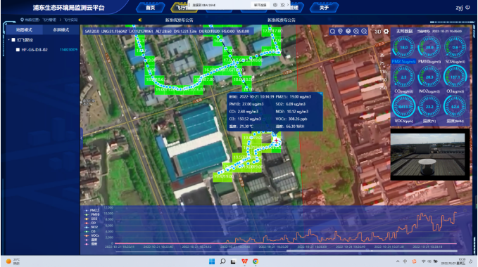Viewport: 478px width, 267px height.
Task: Check the HF-G6-DJI-02 device checkbox
Action: click(18, 50)
